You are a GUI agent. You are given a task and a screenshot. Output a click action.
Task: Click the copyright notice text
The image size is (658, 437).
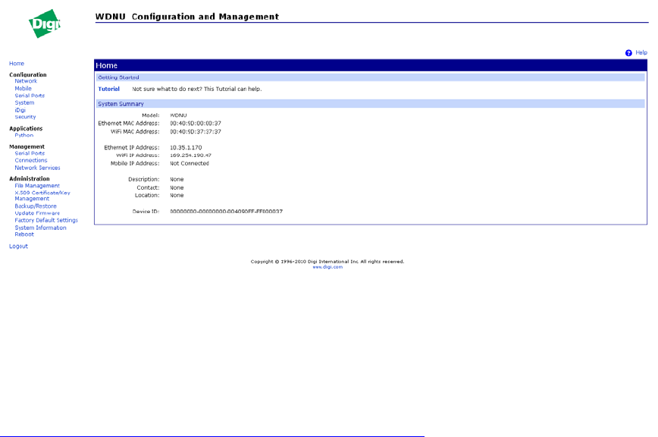point(327,262)
